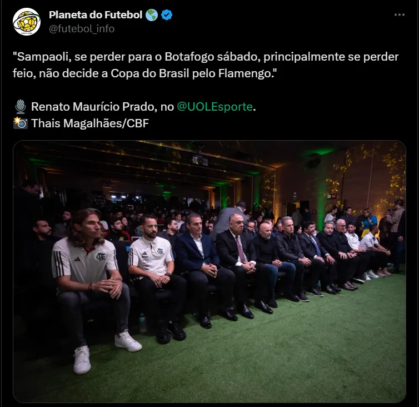
Task: Click the white sneakers in the photo
Action: 106,351
